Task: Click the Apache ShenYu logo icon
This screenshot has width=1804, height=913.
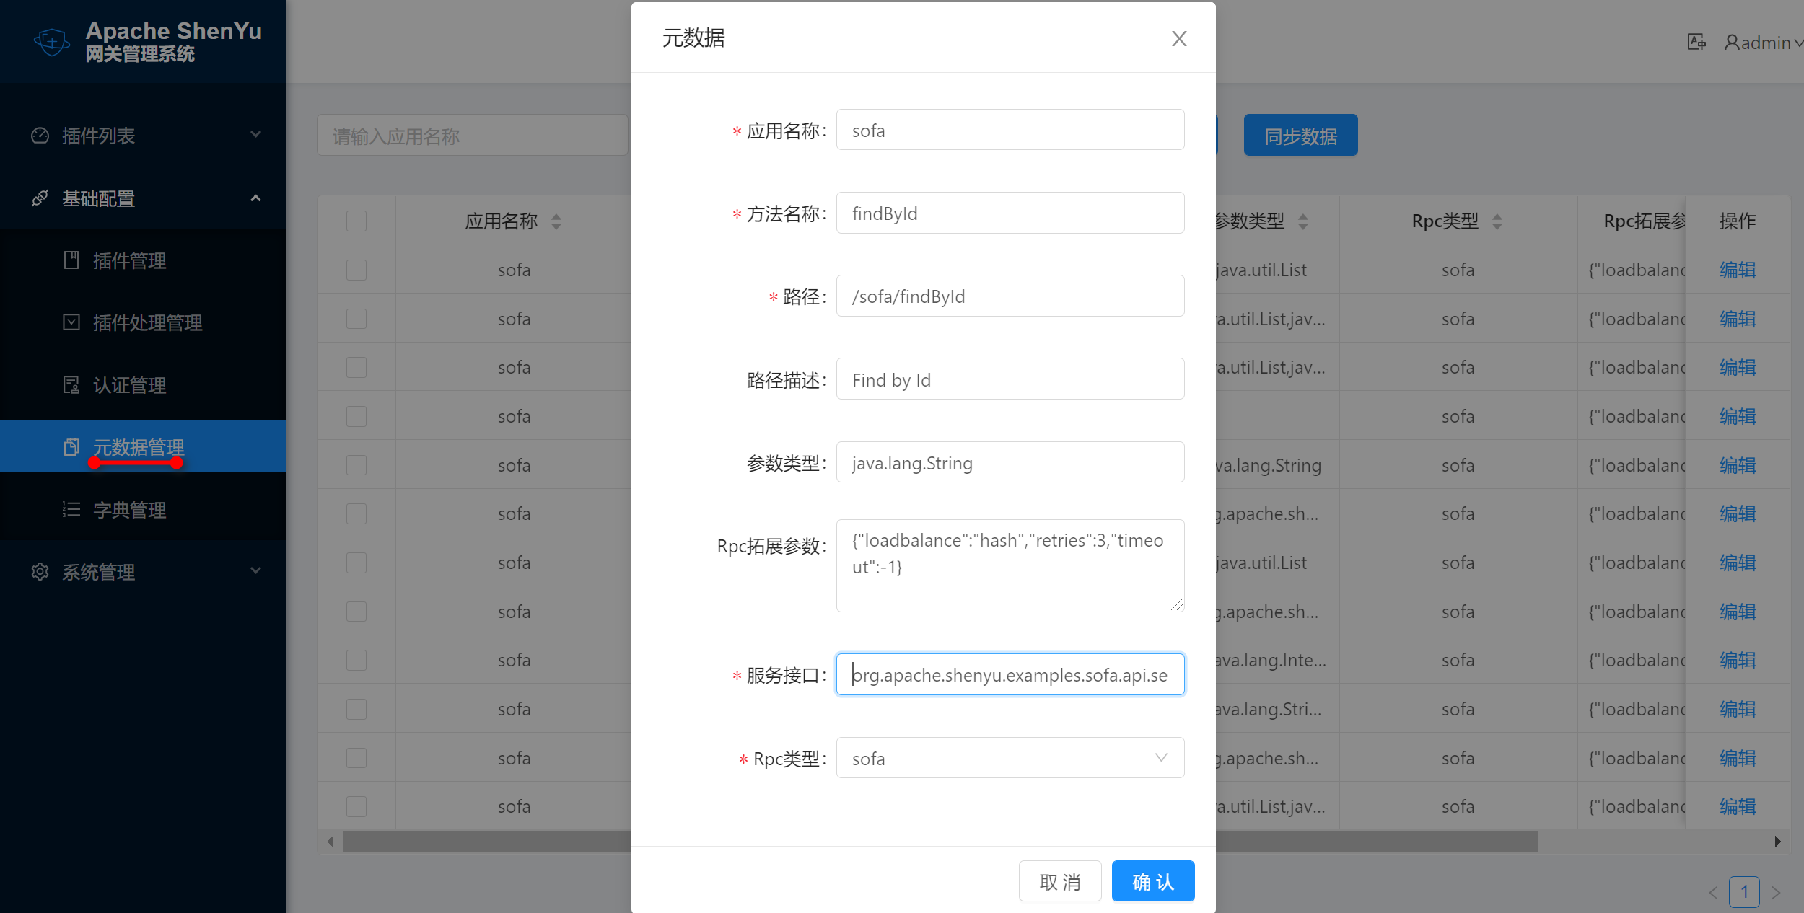Action: pos(52,42)
